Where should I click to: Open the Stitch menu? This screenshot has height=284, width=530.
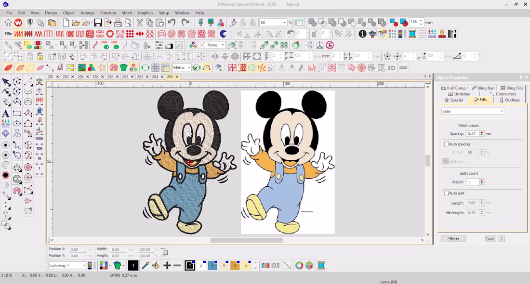coord(127,13)
